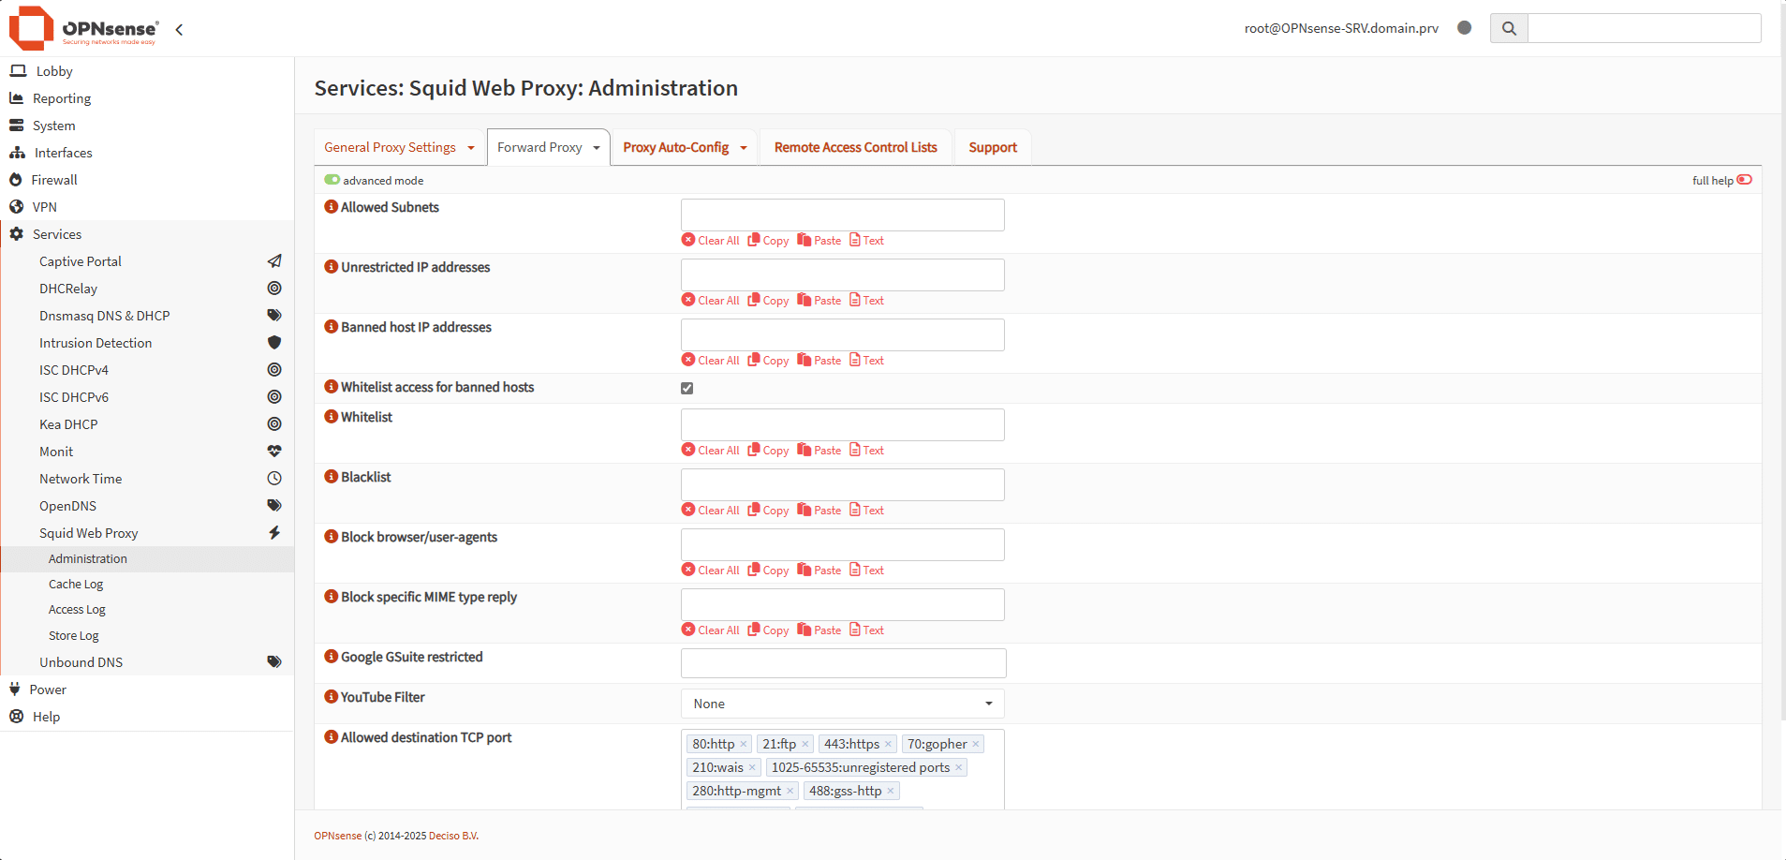Uncheck Whitelist access for banned hosts
The image size is (1786, 860).
[687, 388]
